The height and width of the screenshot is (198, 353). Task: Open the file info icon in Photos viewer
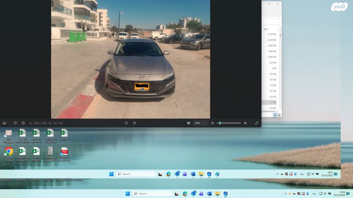[23, 123]
